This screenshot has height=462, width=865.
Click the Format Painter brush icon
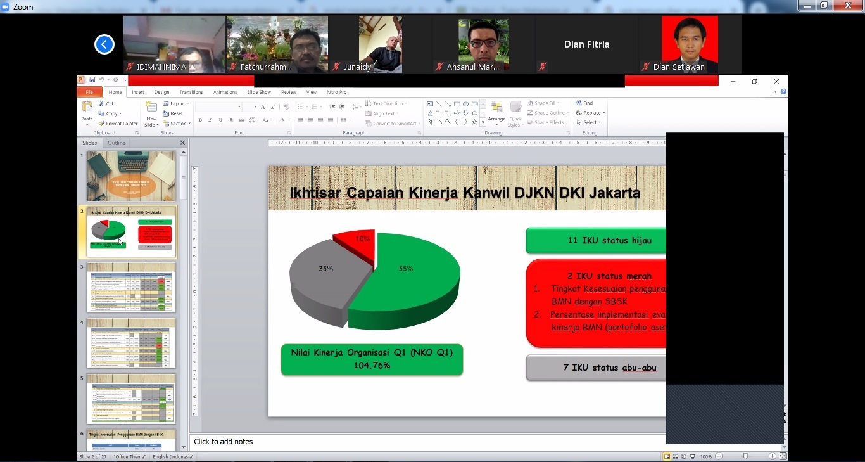[101, 124]
